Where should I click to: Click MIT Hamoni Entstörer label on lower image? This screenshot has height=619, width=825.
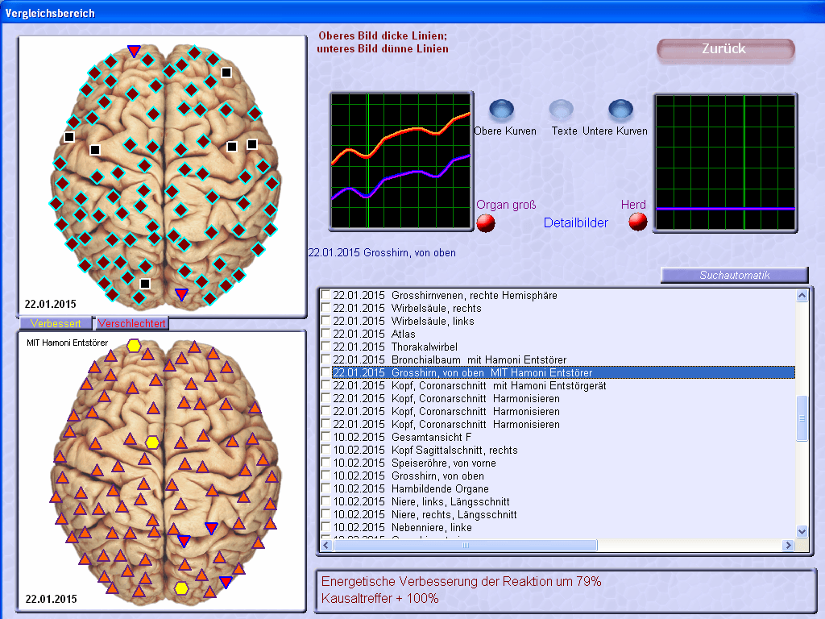[68, 343]
